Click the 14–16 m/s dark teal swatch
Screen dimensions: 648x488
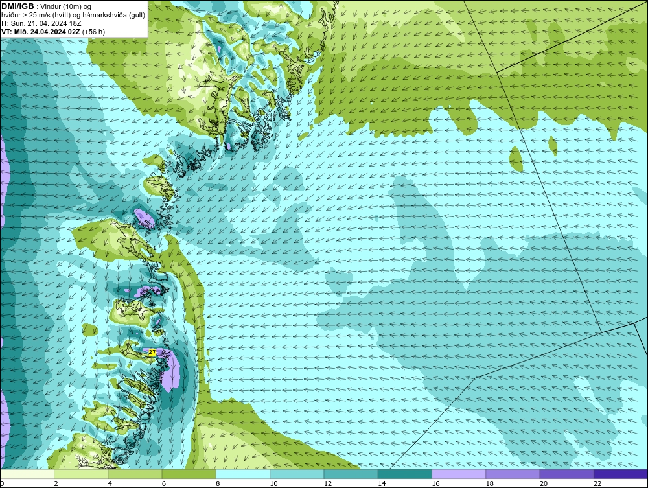click(x=404, y=474)
